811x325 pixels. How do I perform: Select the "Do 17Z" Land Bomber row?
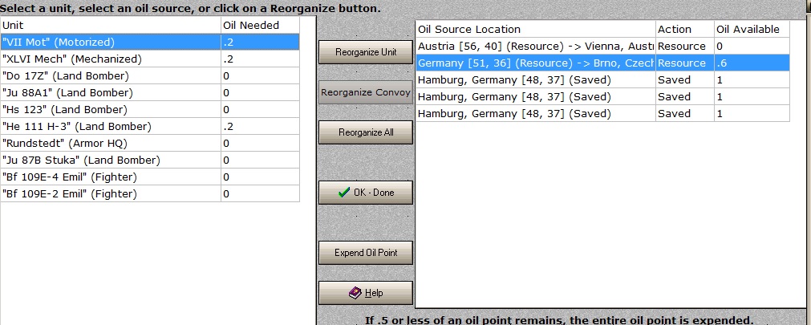tap(150, 76)
